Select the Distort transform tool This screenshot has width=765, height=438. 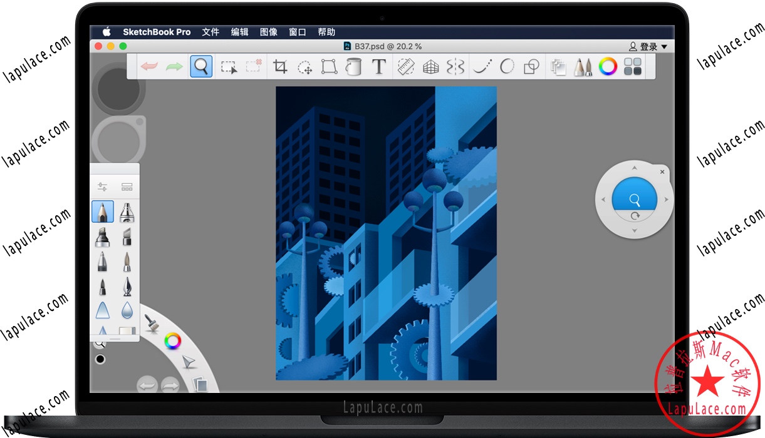[329, 67]
